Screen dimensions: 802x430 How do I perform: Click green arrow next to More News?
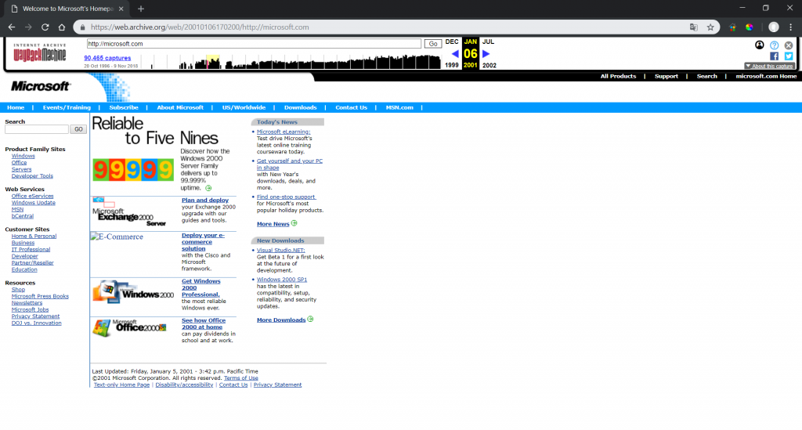(x=294, y=223)
